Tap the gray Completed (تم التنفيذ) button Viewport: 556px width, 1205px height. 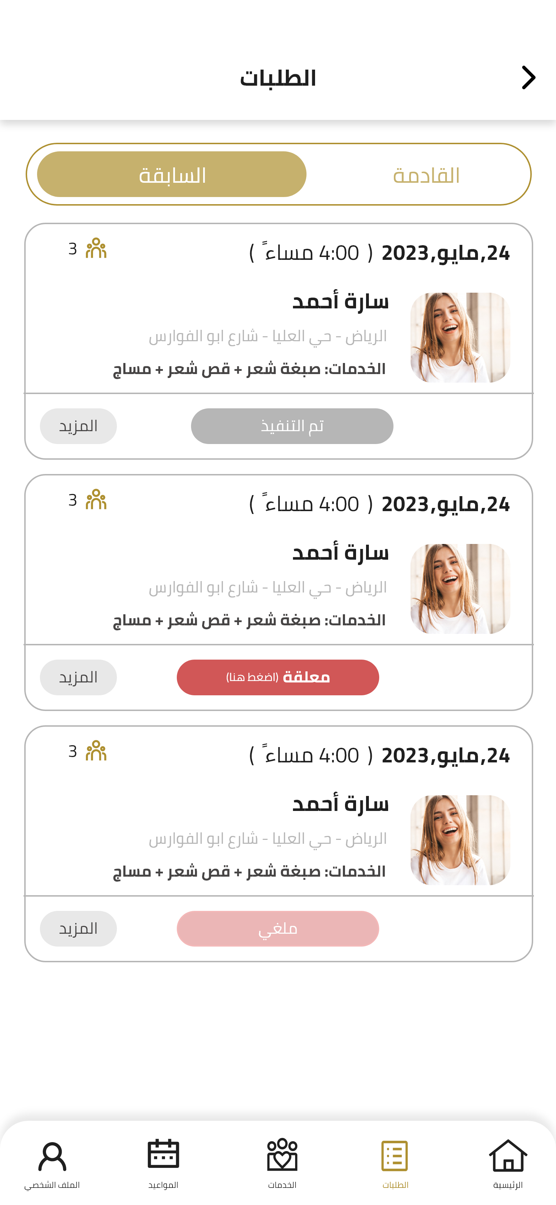click(x=292, y=426)
